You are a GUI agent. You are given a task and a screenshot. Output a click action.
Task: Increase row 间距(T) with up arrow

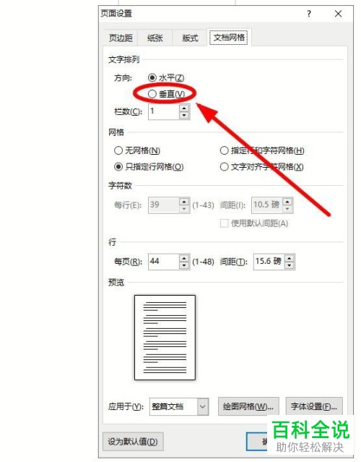coord(290,258)
